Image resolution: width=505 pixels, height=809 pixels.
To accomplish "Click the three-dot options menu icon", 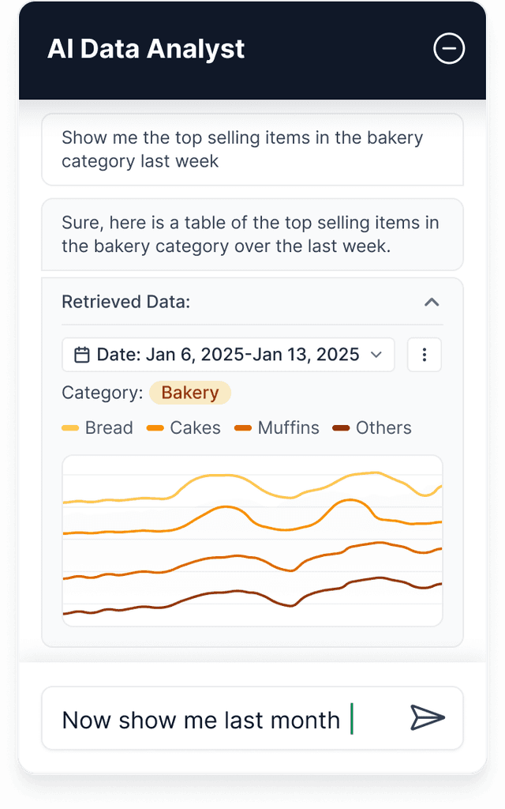I will click(x=425, y=355).
